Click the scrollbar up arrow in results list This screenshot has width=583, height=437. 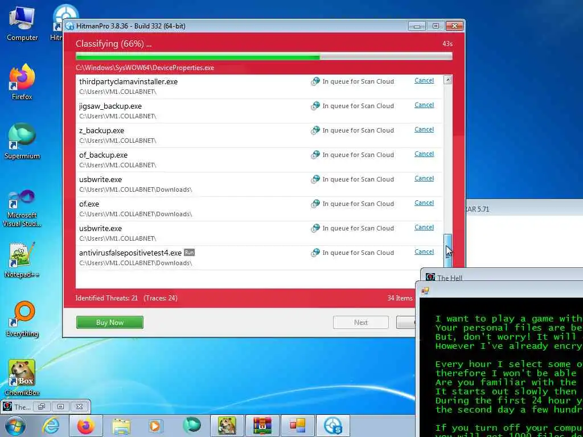447,80
